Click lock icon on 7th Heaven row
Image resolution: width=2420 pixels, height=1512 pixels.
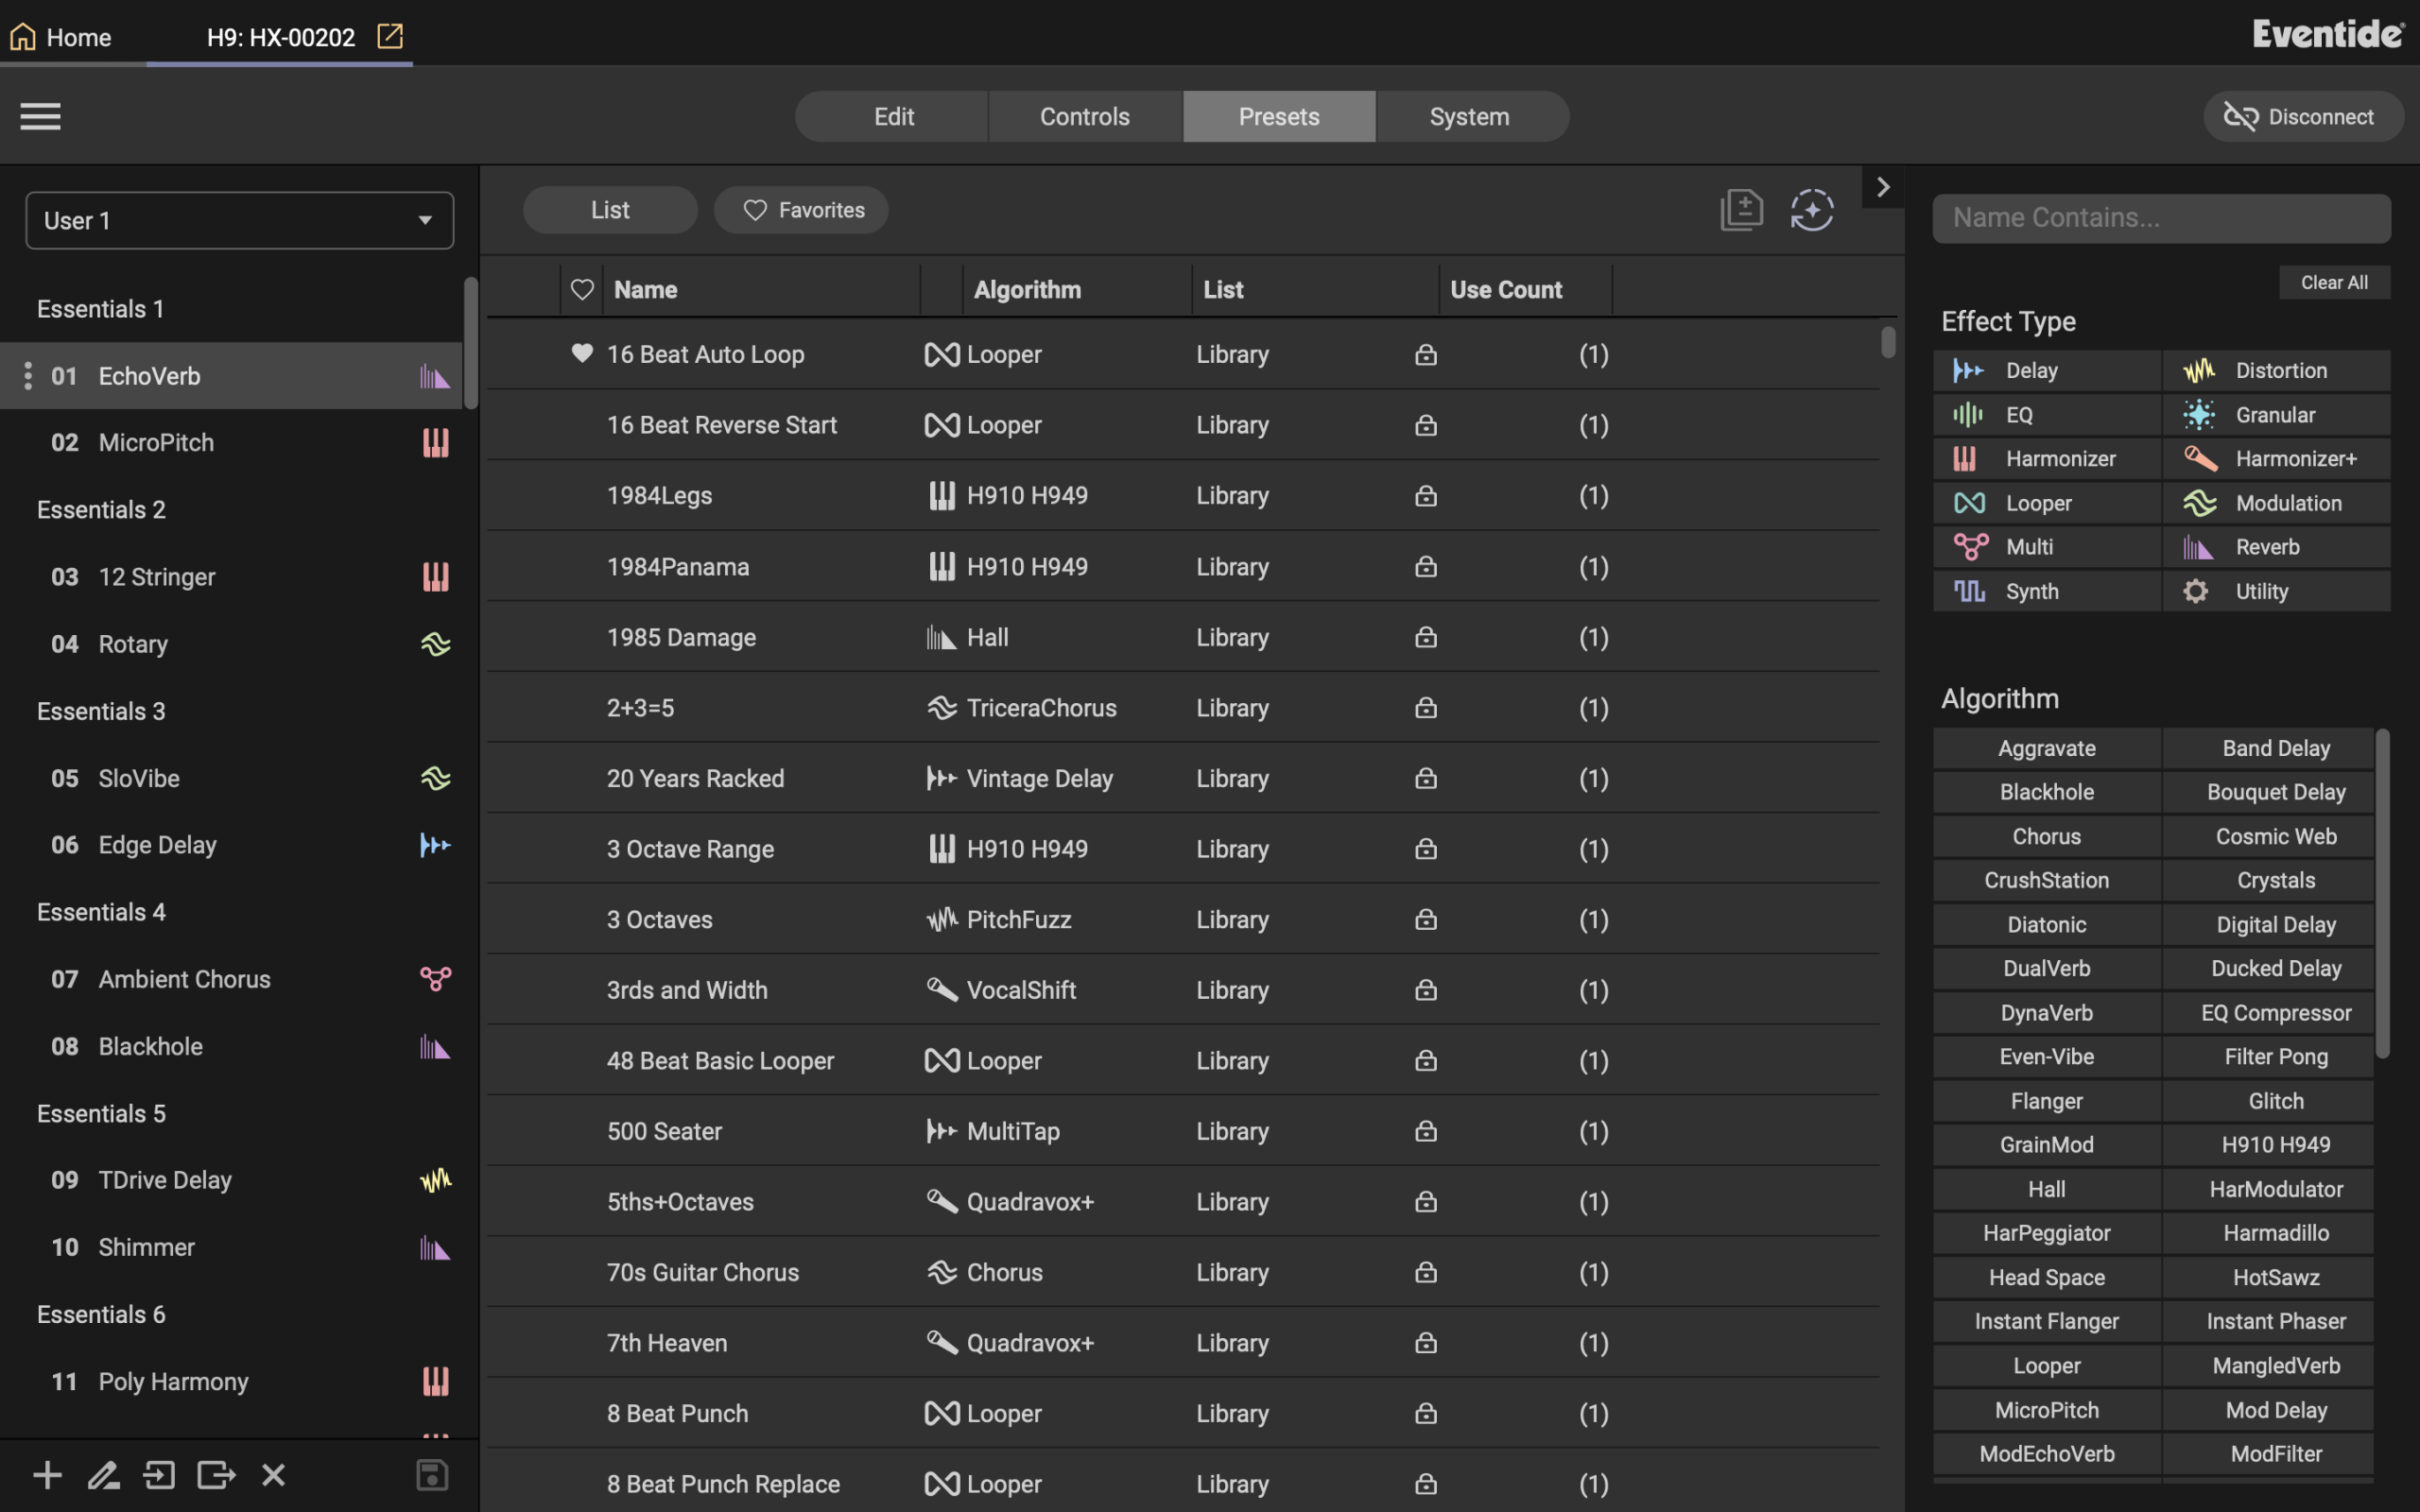coord(1426,1342)
